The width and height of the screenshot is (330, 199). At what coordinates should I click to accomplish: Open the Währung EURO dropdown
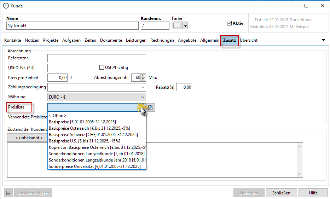pos(143,97)
